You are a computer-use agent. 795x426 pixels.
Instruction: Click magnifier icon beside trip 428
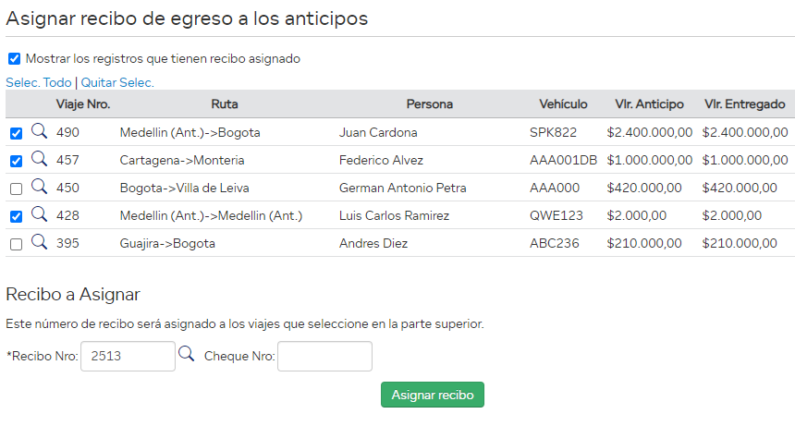[x=39, y=214]
